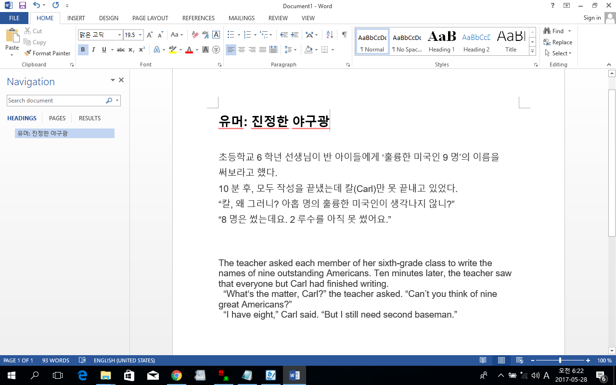Center align the paragraph
Image resolution: width=616 pixels, height=385 pixels.
(x=242, y=50)
